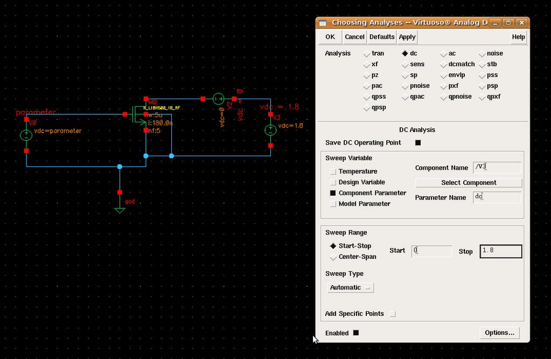Enable Design Variable sweep option
The image size is (551, 359).
click(x=333, y=182)
